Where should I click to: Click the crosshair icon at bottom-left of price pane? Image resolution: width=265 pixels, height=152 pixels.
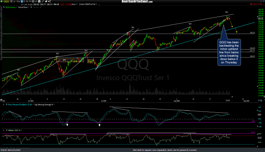pyautogui.click(x=1, y=100)
